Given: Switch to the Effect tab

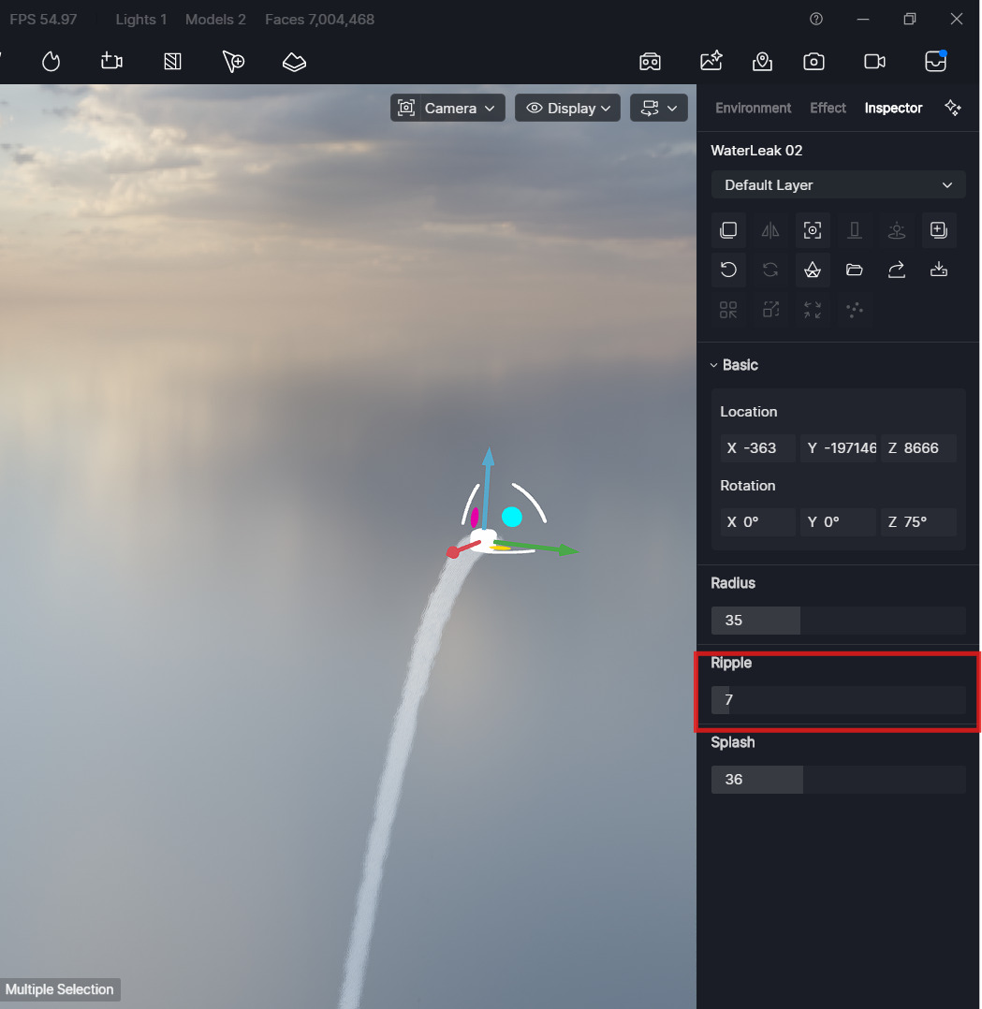Looking at the screenshot, I should point(828,109).
